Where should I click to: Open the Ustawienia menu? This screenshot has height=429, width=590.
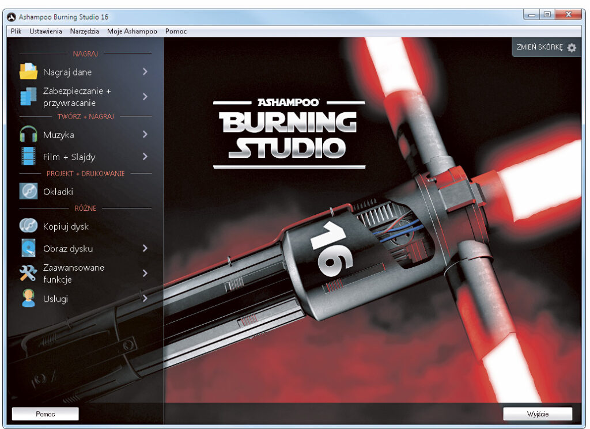[x=47, y=31]
